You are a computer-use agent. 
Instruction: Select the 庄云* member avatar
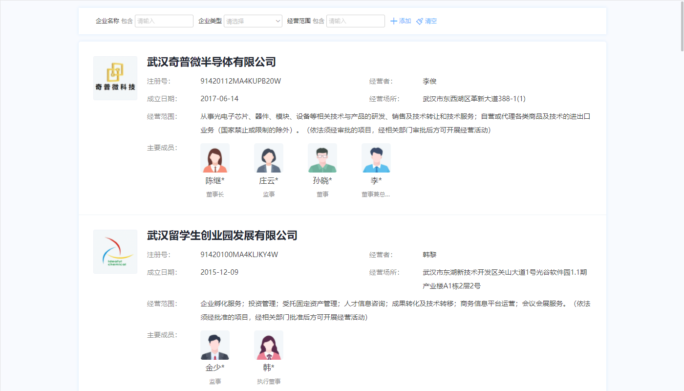coord(269,158)
